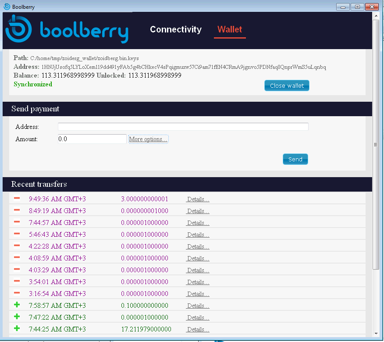Click timestamp 5:46:43 AM GMT+3
384x342 pixels.
(x=57, y=235)
